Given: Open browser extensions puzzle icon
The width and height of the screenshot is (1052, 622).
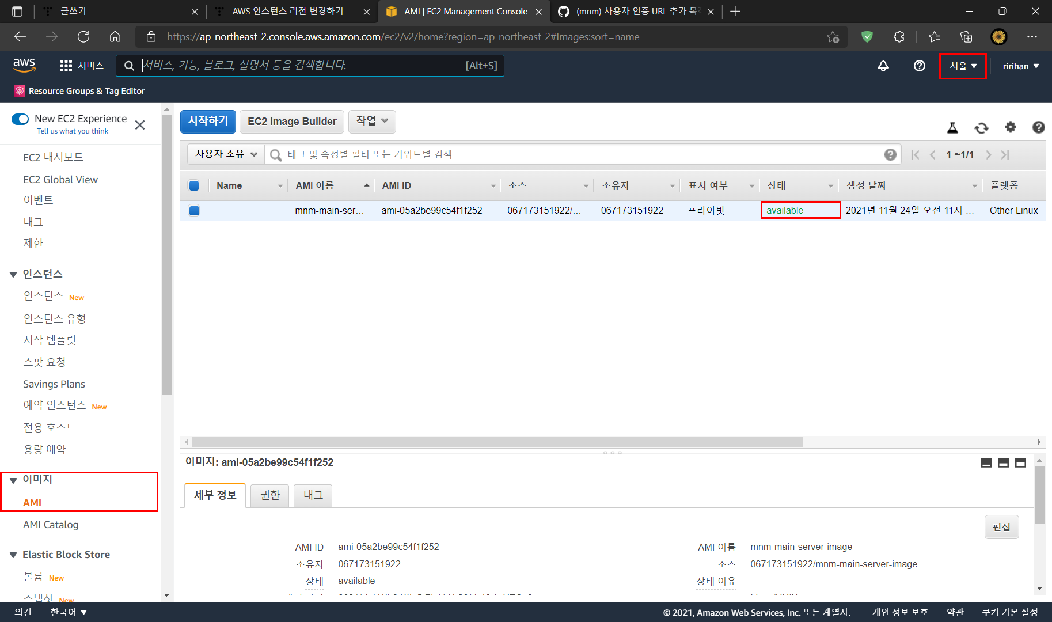Looking at the screenshot, I should pos(899,37).
